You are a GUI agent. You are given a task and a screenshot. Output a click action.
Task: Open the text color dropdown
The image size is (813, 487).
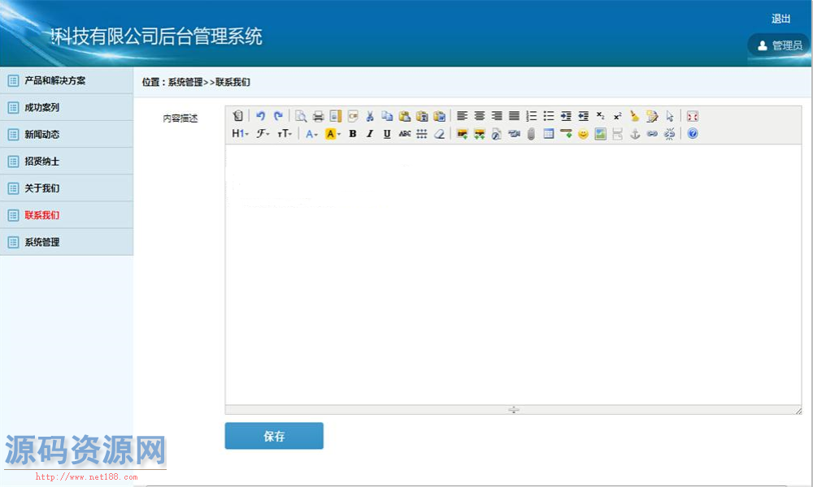pyautogui.click(x=311, y=134)
